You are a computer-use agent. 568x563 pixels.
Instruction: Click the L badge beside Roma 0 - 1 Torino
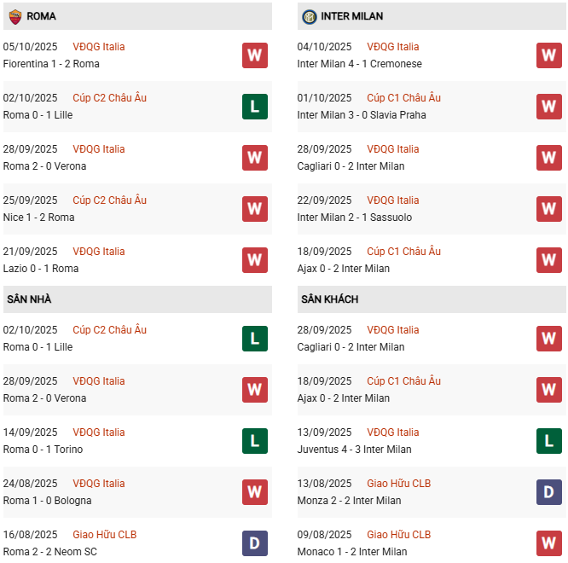(254, 441)
